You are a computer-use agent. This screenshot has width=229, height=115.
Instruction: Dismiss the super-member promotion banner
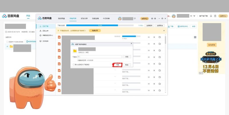tap(164, 31)
